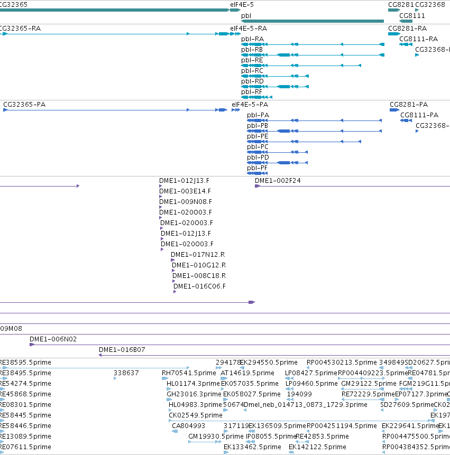Select the RE38595.5prime EST label
Screen dimensions: 450x455
click(25, 363)
